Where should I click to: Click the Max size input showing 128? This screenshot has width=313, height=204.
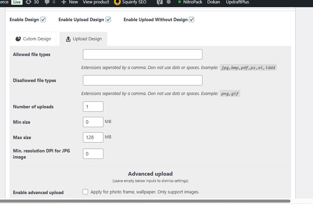pyautogui.click(x=93, y=137)
